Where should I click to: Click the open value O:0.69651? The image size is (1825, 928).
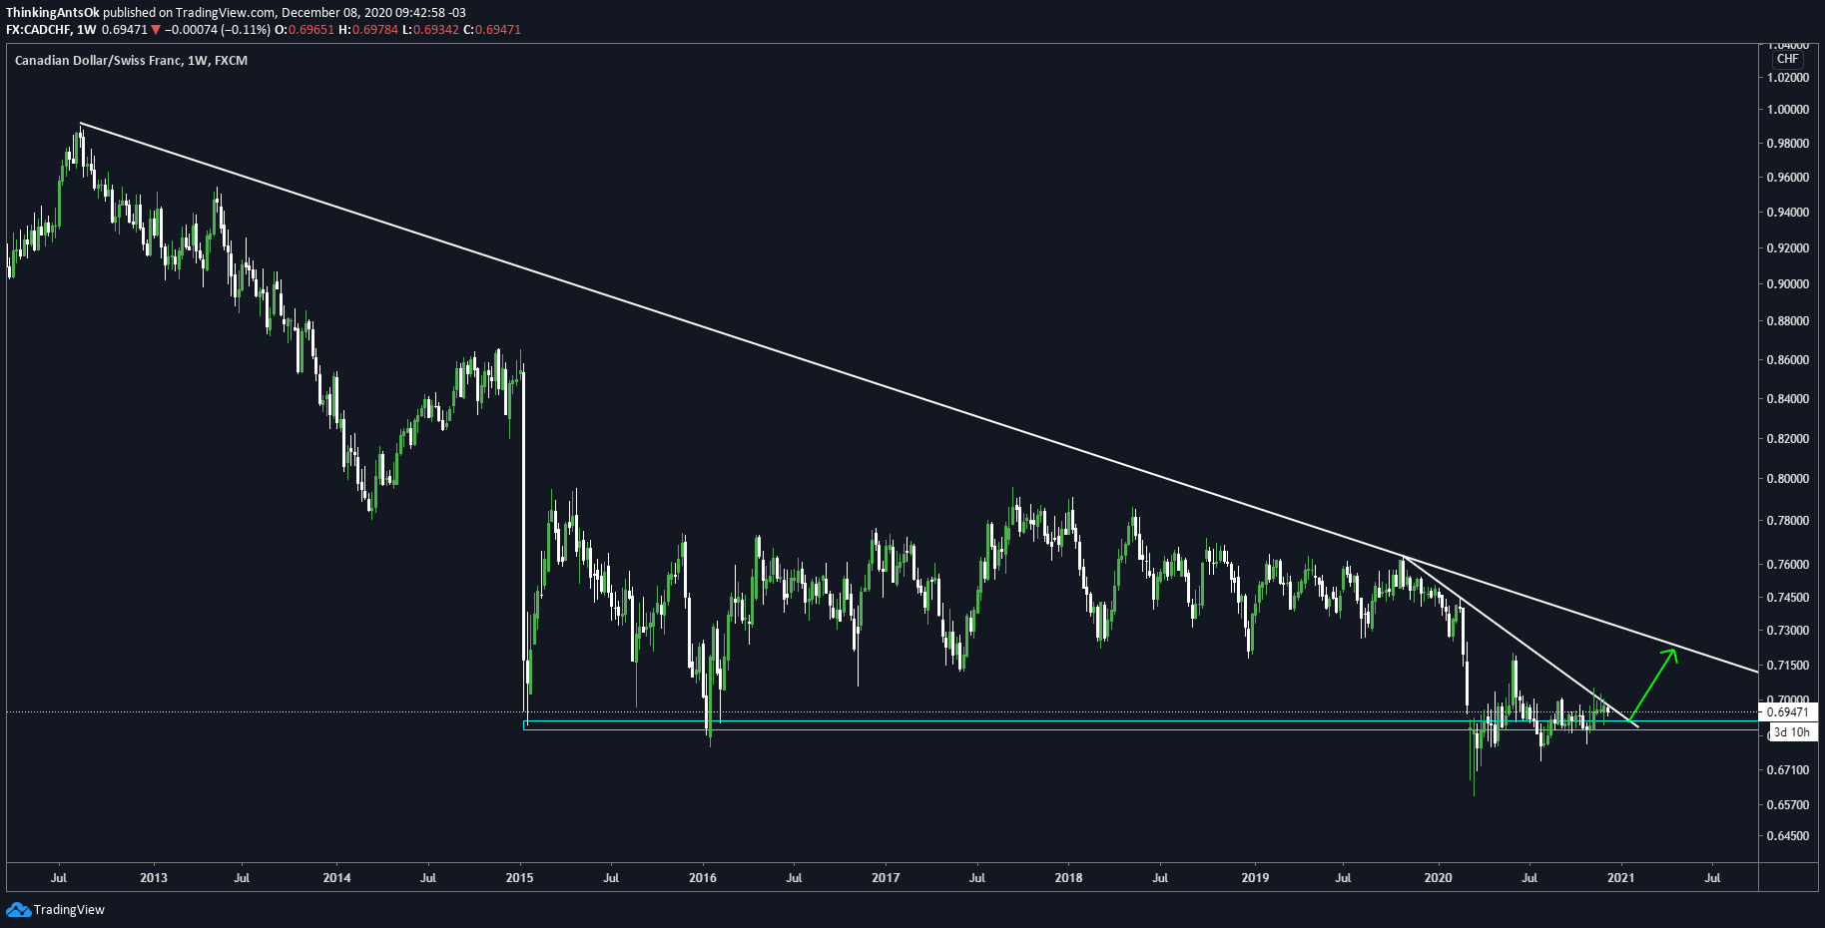[x=305, y=30]
